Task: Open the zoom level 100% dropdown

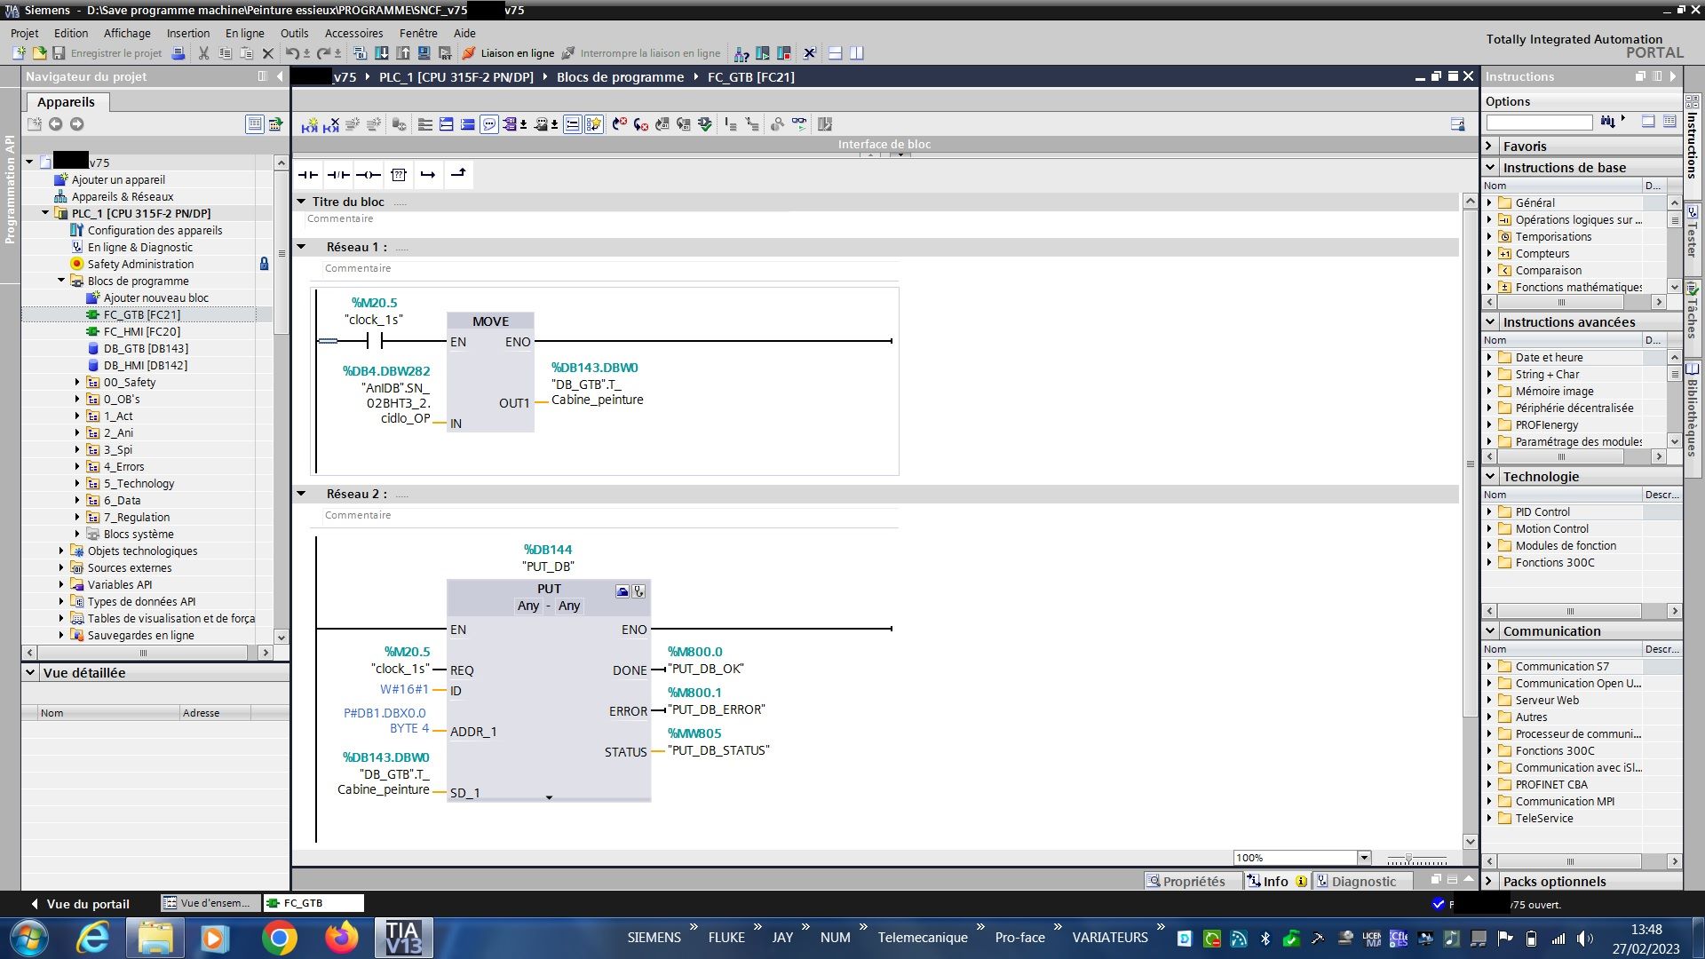Action: coord(1364,858)
